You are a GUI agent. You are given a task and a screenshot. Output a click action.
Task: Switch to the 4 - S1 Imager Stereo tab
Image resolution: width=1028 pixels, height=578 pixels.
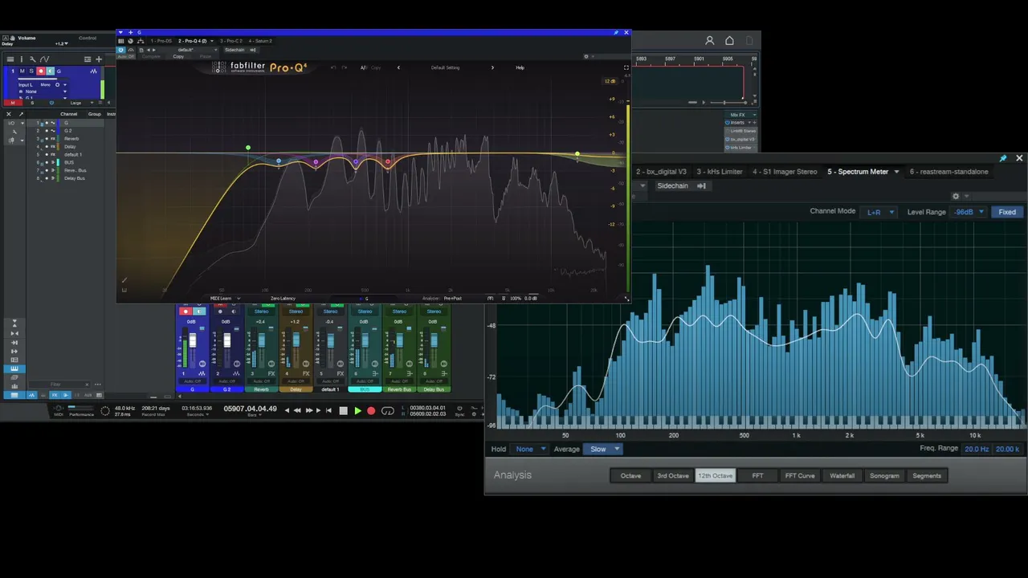[x=785, y=172]
